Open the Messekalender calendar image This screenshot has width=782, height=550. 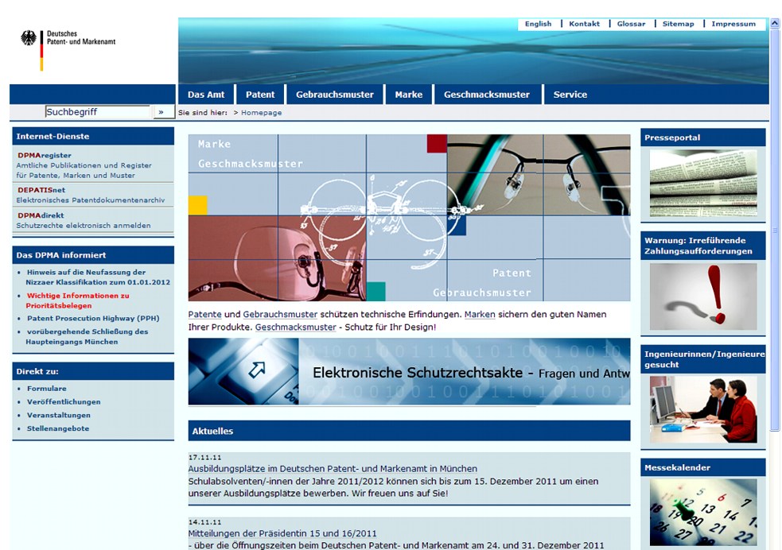click(x=703, y=512)
